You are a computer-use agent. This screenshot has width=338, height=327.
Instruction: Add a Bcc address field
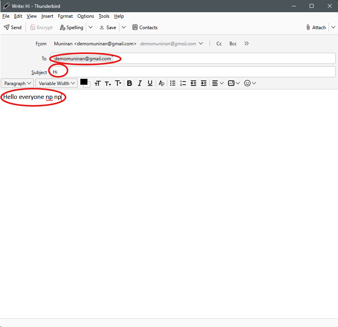[x=233, y=44]
